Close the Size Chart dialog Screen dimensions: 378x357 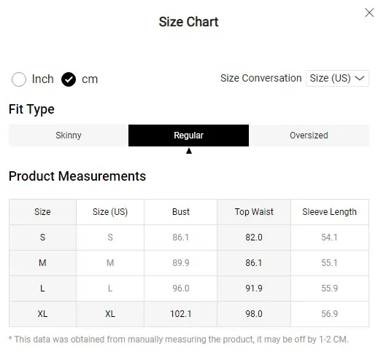click(369, 12)
